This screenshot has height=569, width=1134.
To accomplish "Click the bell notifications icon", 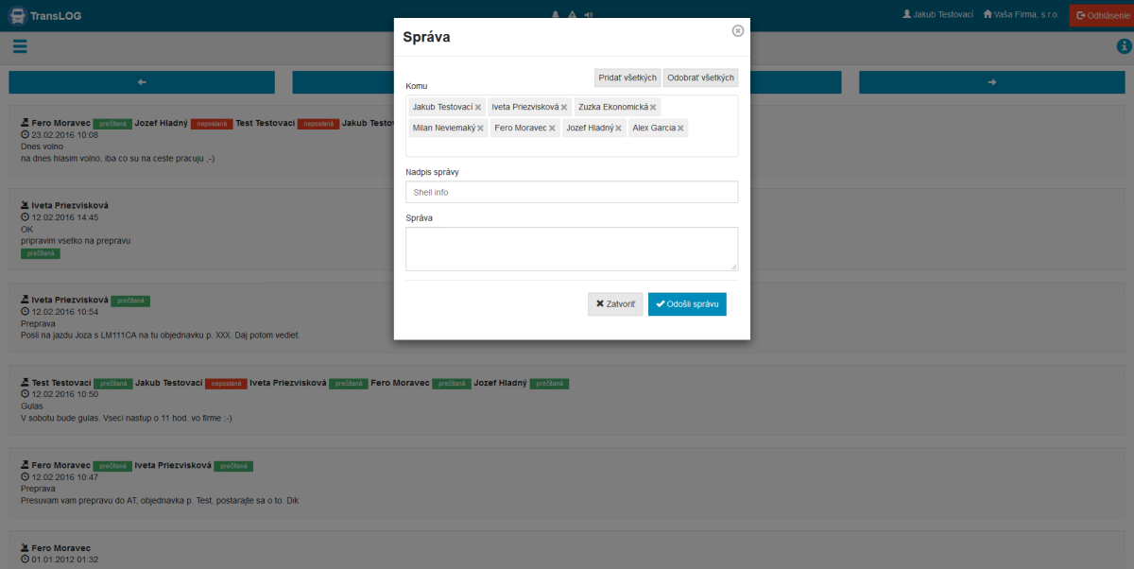I will (x=555, y=15).
